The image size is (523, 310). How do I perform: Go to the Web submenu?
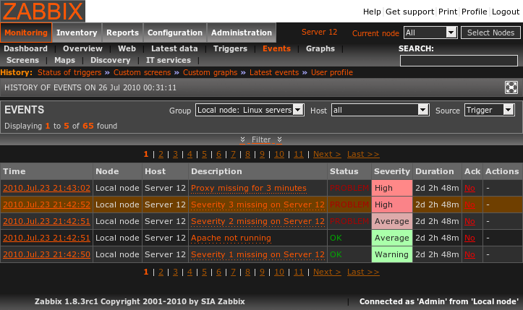point(127,48)
